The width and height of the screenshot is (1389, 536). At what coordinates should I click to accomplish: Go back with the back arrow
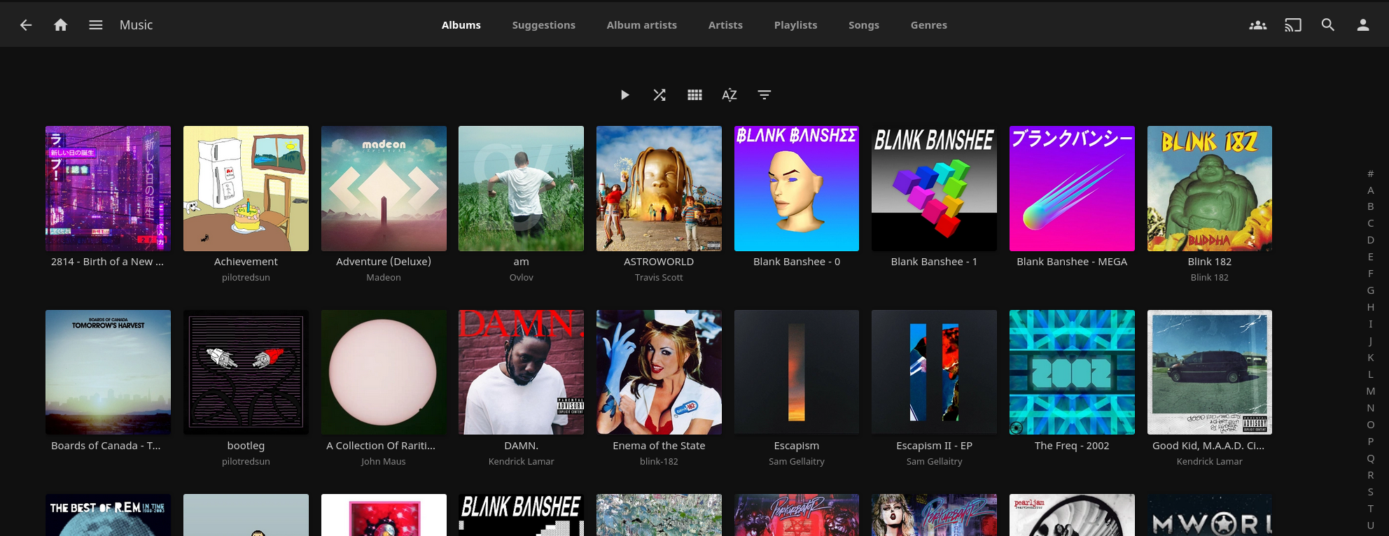[26, 25]
